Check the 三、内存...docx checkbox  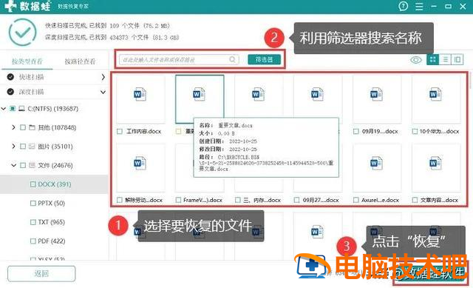point(238,200)
